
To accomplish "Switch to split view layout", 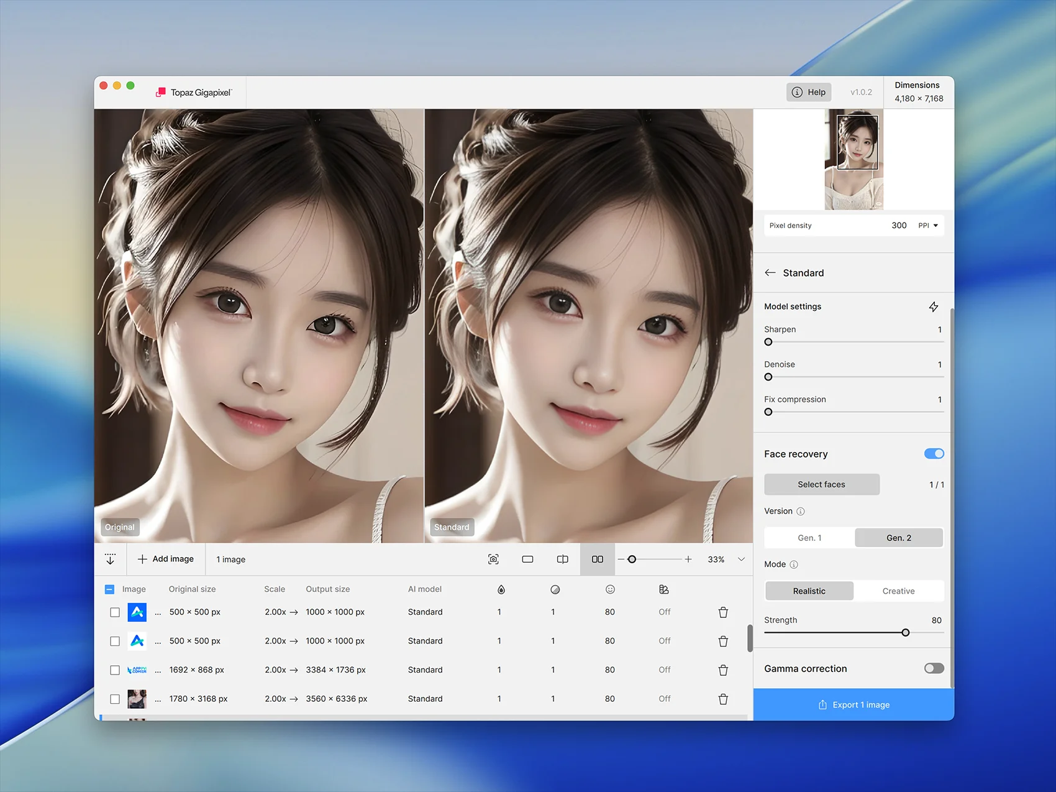I will click(x=563, y=559).
